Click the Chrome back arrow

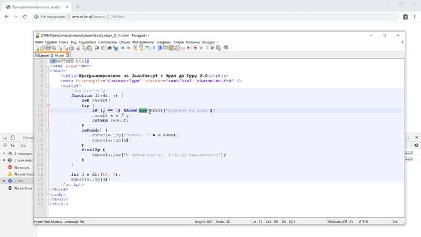click(x=6, y=16)
